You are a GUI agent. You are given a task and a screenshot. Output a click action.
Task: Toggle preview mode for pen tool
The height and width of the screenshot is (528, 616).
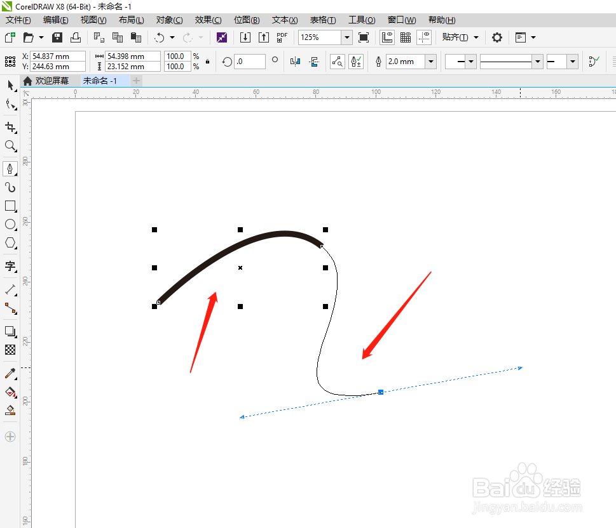tap(338, 61)
